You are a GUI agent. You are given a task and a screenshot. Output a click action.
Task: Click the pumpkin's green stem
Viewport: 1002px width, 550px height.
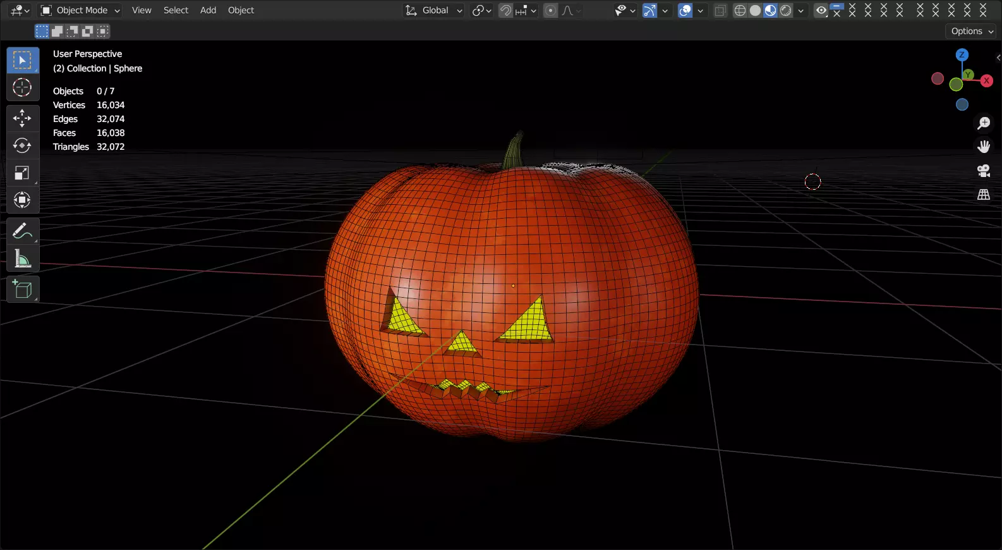pos(514,150)
